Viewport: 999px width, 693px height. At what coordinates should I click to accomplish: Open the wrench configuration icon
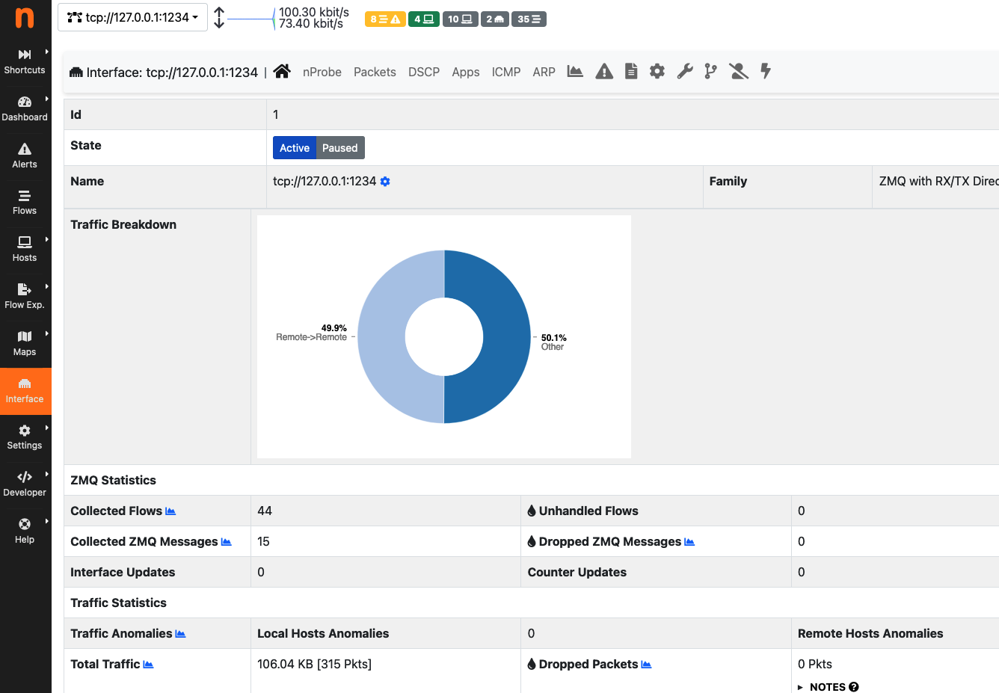(685, 71)
